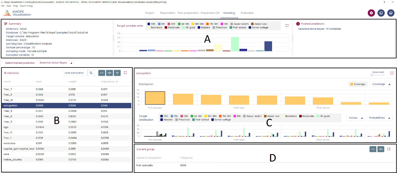Click the search icon in Variables panel

click(x=91, y=73)
